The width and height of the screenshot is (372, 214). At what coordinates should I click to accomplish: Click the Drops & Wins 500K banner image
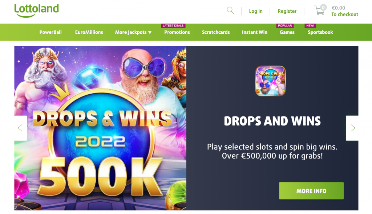click(x=100, y=128)
